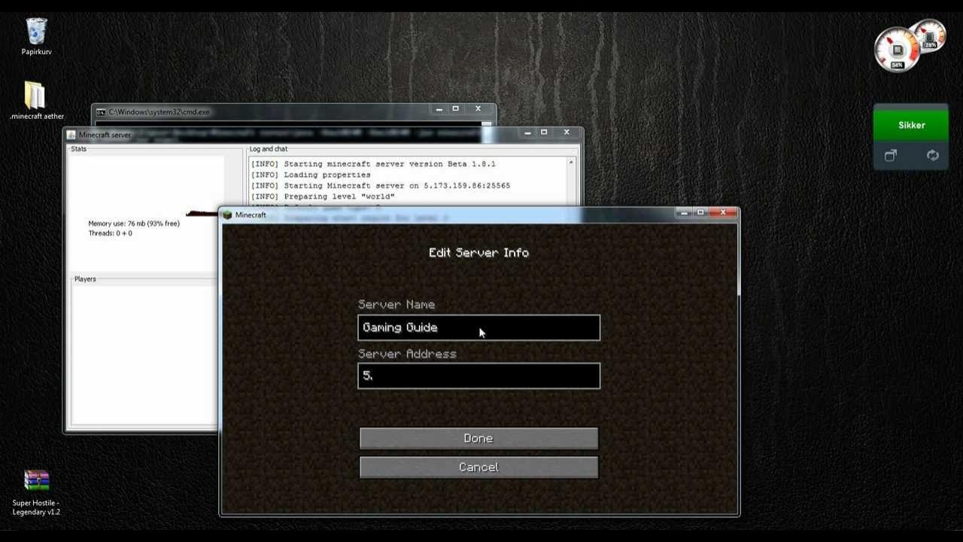Screen dimensions: 963x542
Task: Focus the Server Address input field
Action: pyautogui.click(x=478, y=376)
